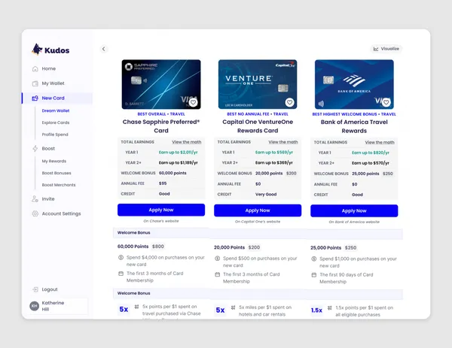Image resolution: width=452 pixels, height=348 pixels.
Task: Click the Bank of America card image
Action: 354,84
